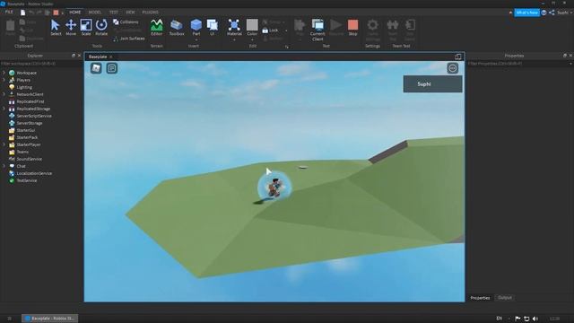Open the Terrain Editor
Screen dimensions: 574x323
click(157, 25)
